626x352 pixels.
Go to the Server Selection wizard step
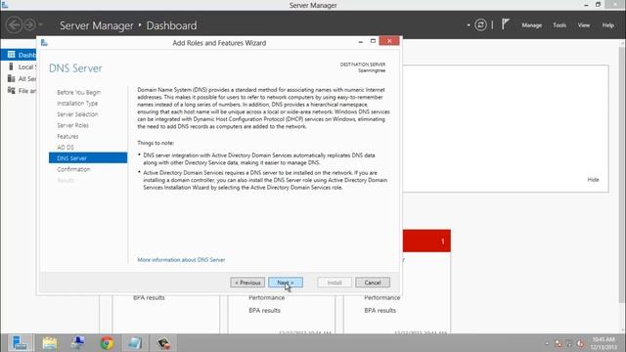coord(77,114)
